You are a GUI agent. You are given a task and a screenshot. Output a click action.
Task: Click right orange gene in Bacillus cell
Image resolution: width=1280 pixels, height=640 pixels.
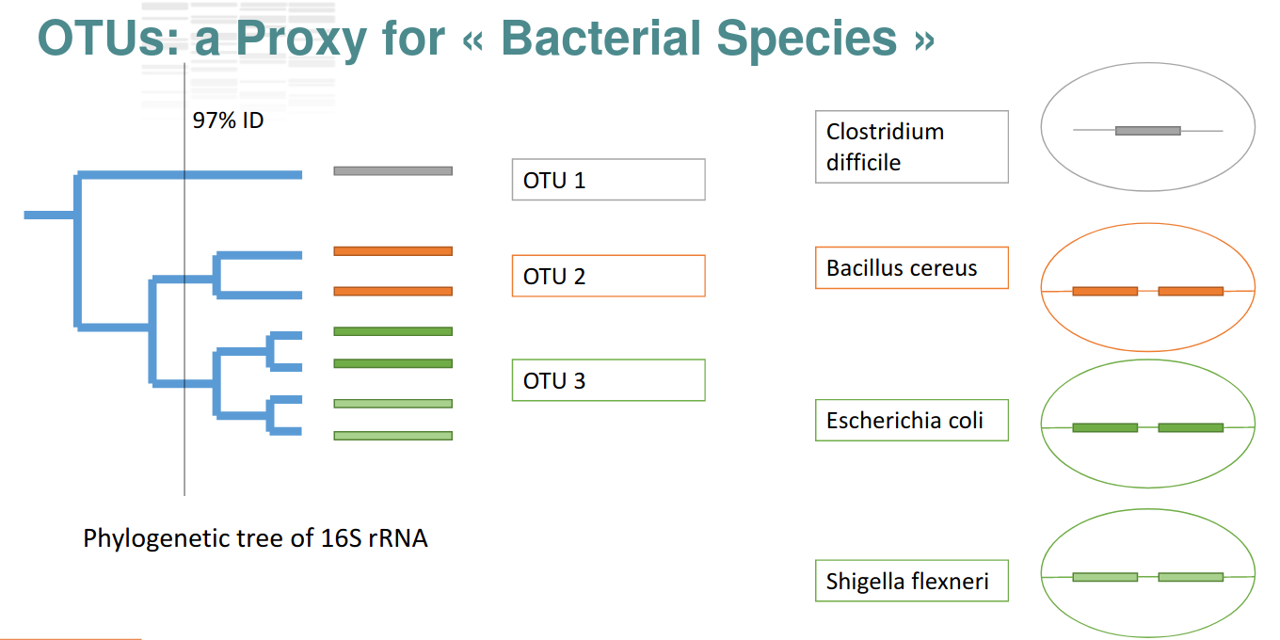point(1191,292)
